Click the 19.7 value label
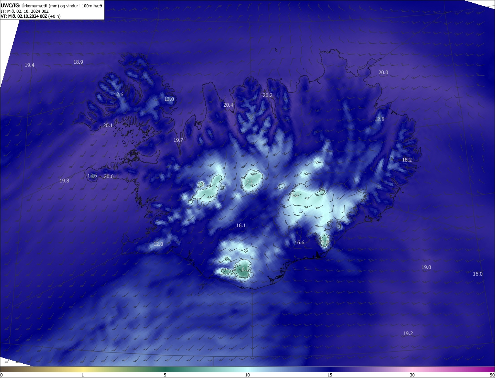Screen dimensions: 495x378 178,140
